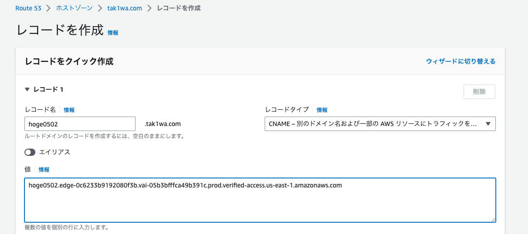Select the CNAME record type combo box
528x234 pixels.
pos(380,123)
